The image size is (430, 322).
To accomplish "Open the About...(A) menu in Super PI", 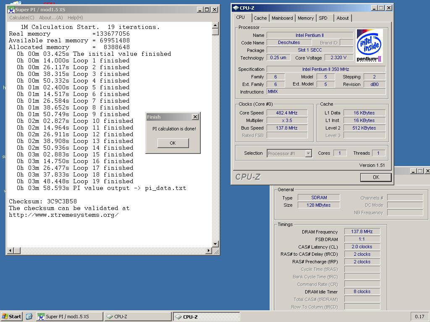I will click(51, 18).
